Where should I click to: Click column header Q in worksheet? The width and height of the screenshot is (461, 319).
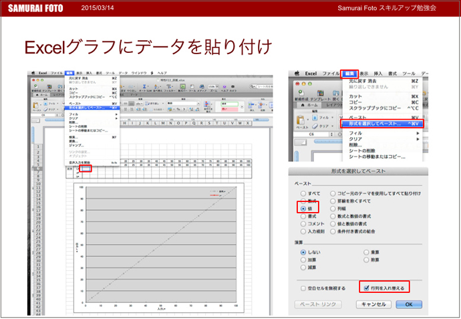[194, 123]
